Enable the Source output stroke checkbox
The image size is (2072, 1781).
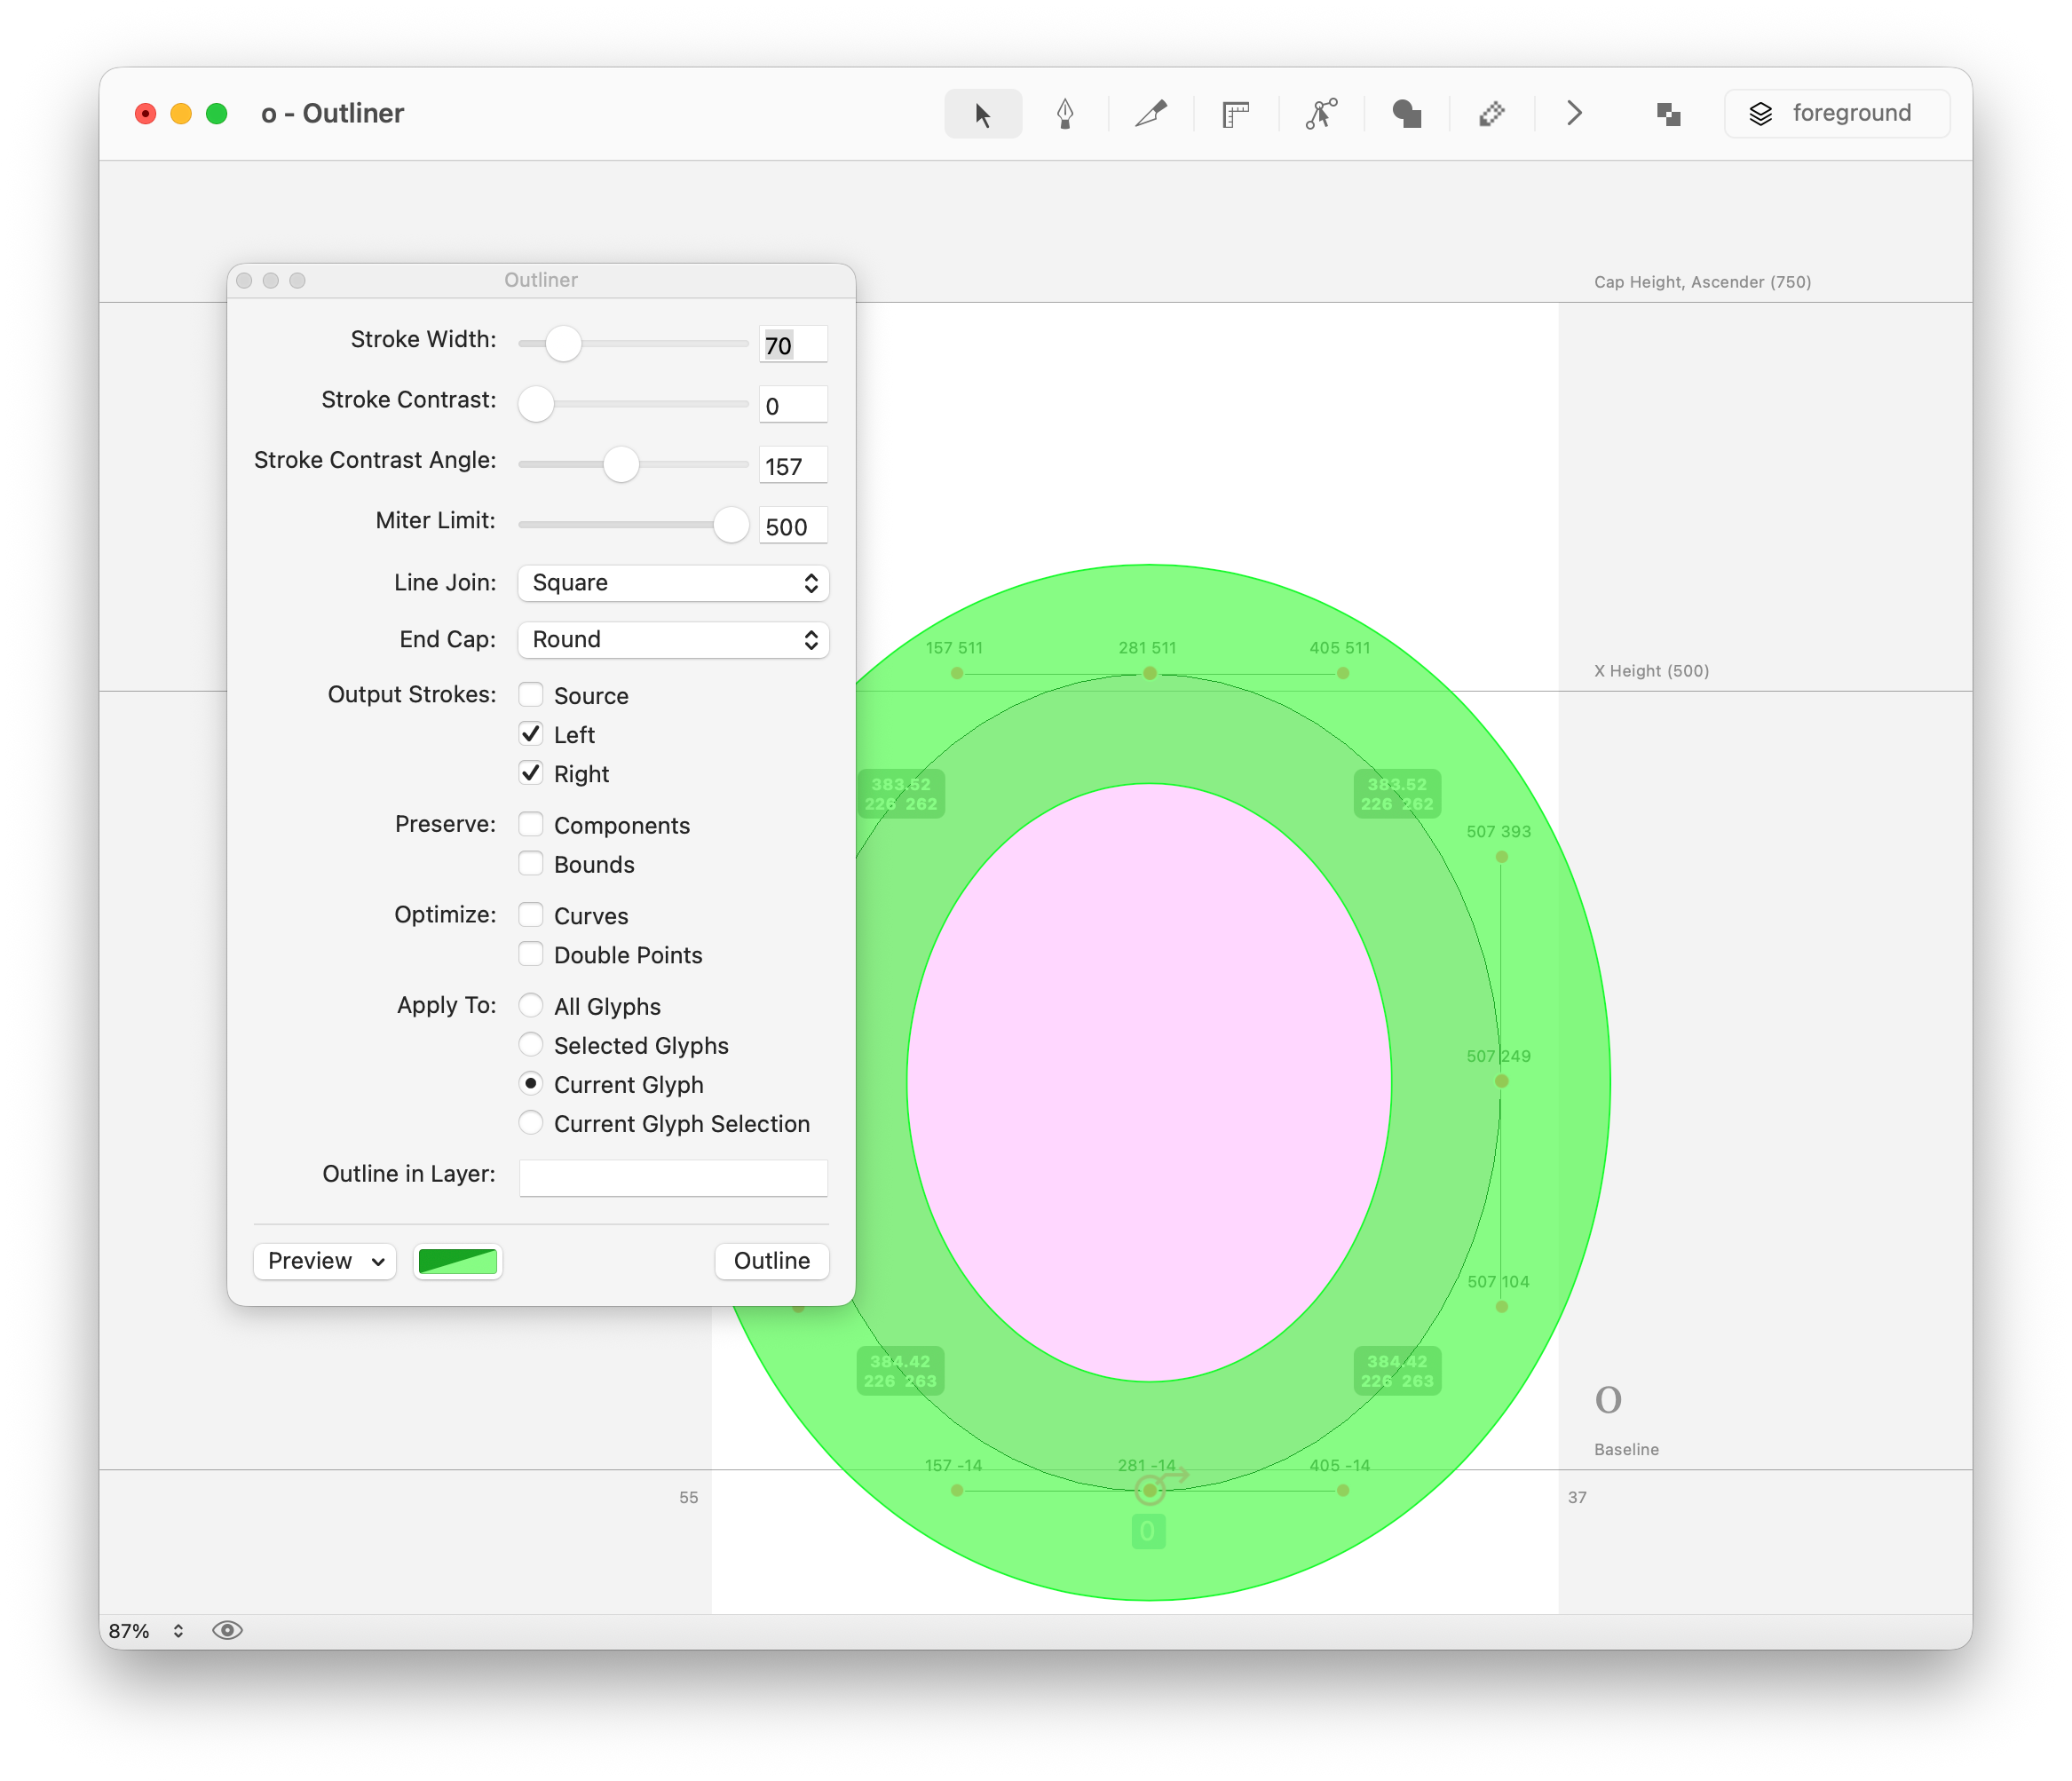pos(531,695)
